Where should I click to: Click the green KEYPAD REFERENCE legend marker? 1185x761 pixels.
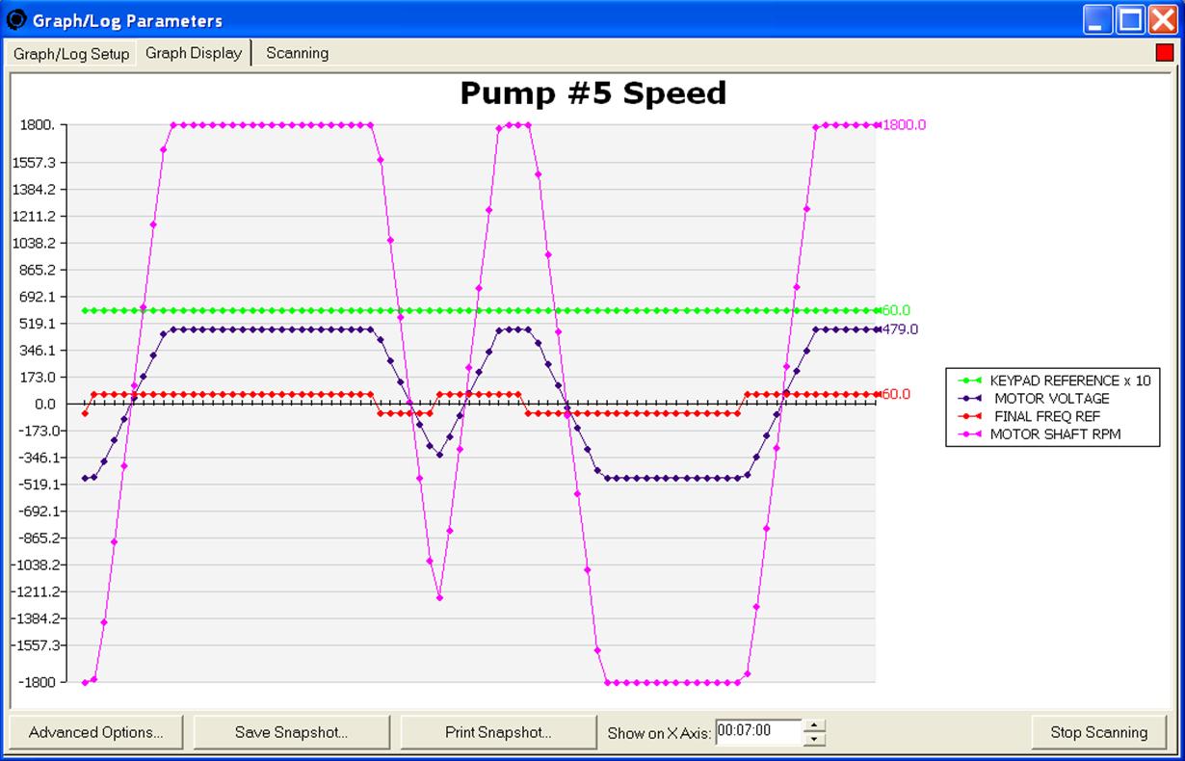pos(970,380)
